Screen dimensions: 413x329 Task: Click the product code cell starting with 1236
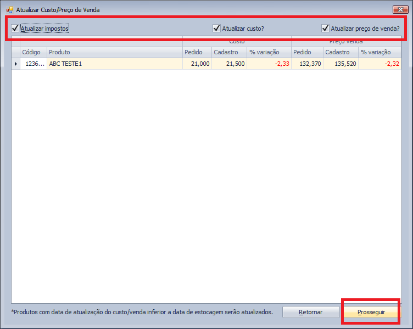33,64
